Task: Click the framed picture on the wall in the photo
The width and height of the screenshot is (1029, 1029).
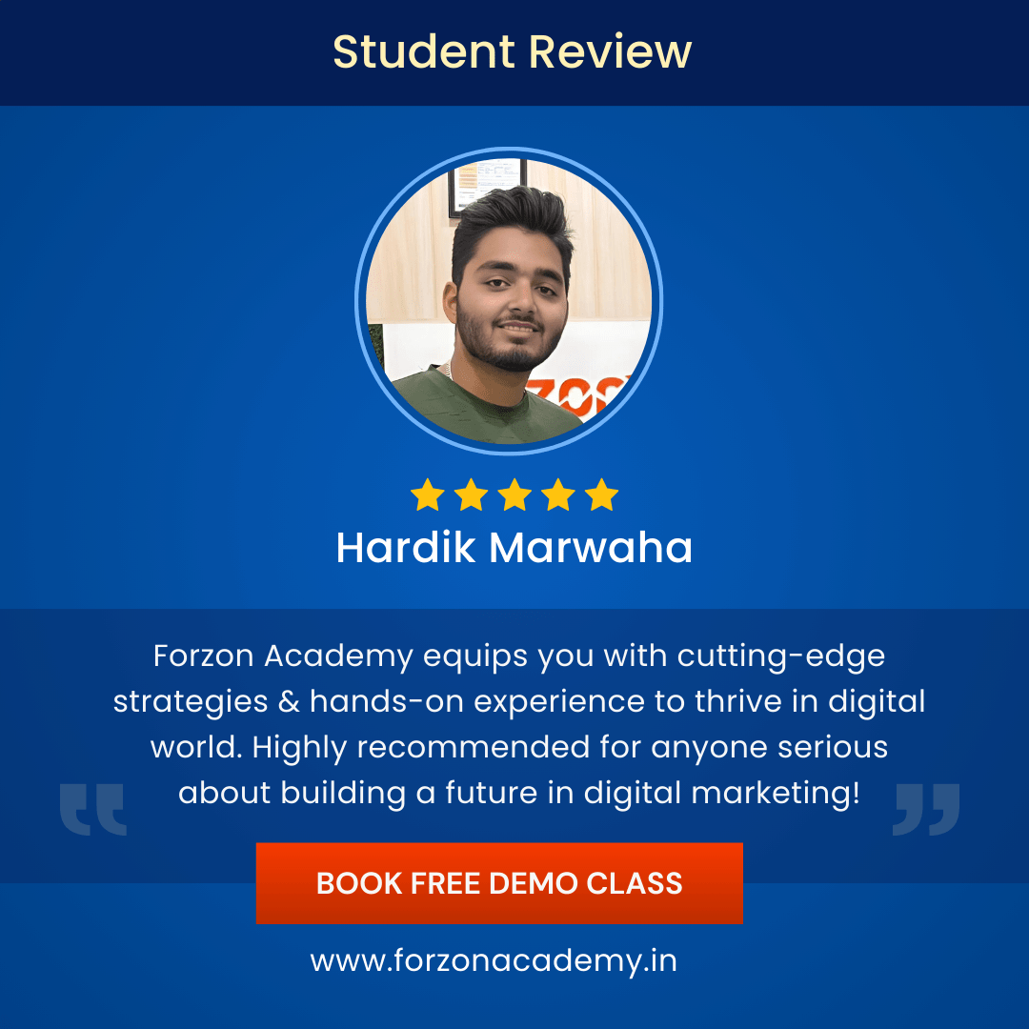Action: click(x=487, y=187)
